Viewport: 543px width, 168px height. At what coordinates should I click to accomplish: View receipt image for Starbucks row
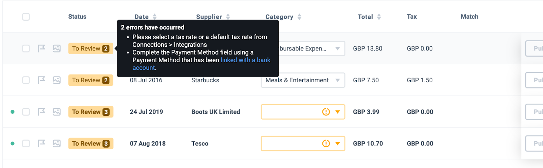[x=57, y=80]
